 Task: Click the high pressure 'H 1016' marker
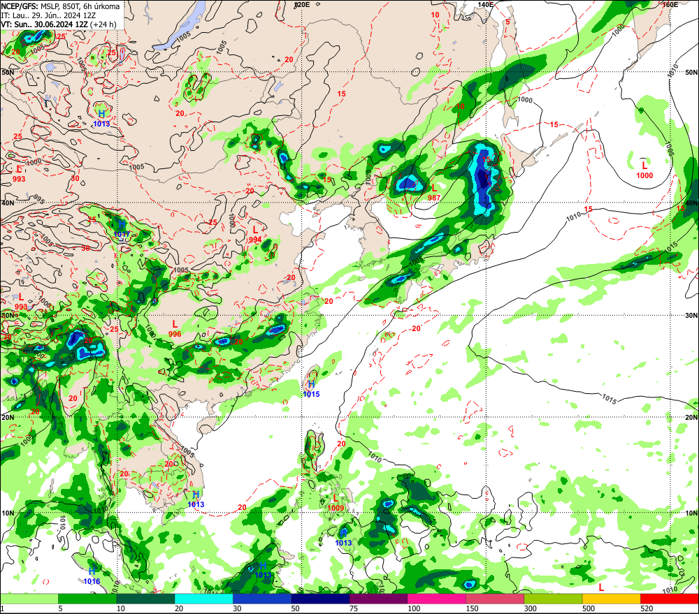92,576
